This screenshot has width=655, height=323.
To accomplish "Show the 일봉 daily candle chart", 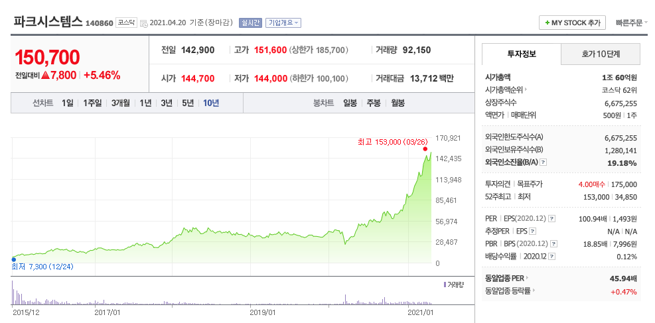I will tap(350, 103).
